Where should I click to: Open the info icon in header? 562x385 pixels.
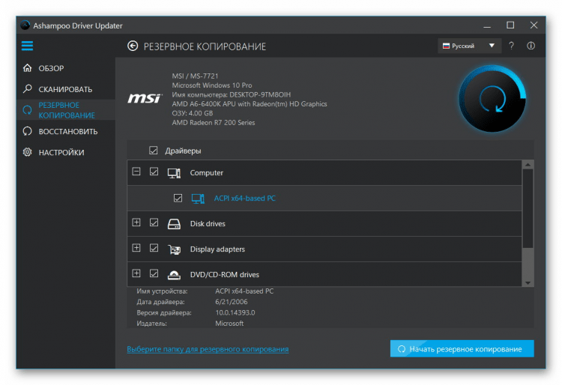tap(531, 46)
